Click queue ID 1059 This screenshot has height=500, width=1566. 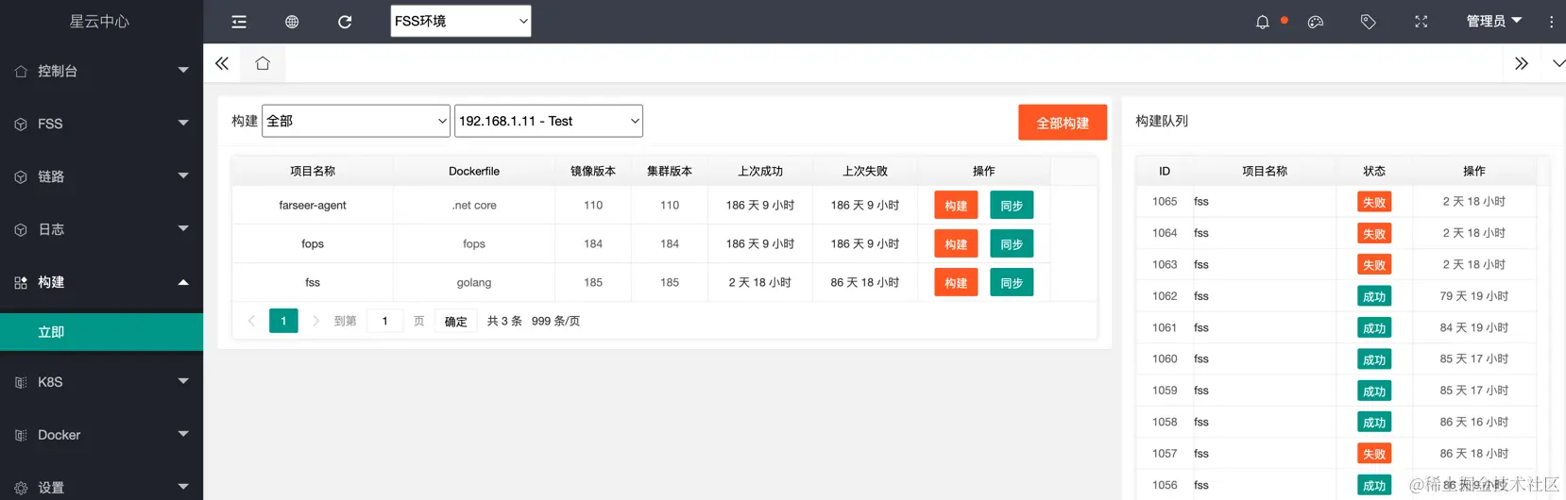1165,390
